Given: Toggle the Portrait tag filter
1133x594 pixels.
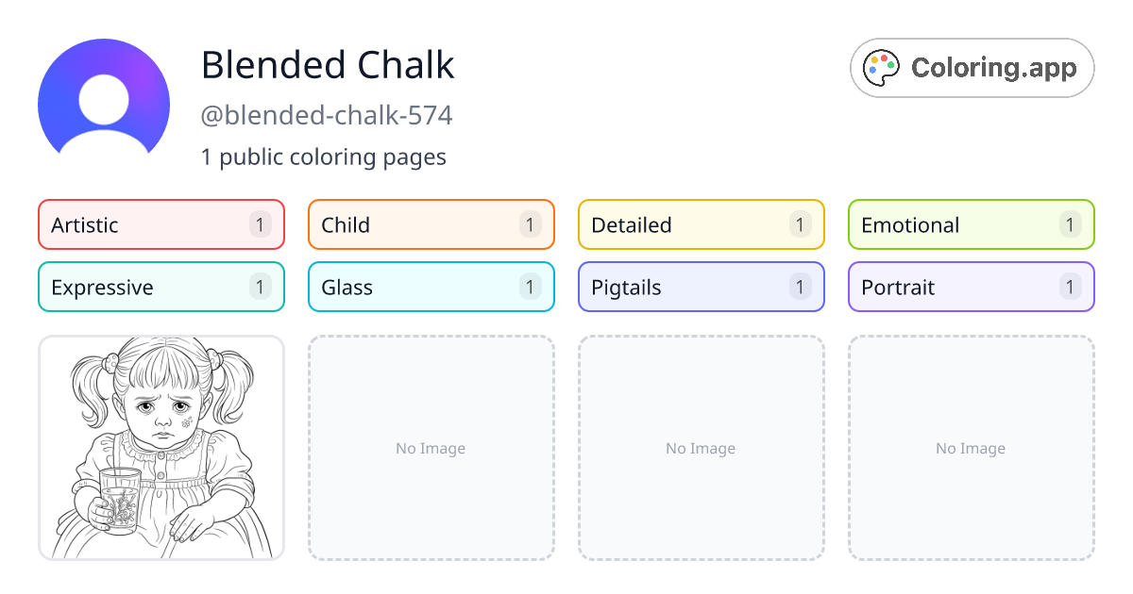Looking at the screenshot, I should [x=971, y=287].
